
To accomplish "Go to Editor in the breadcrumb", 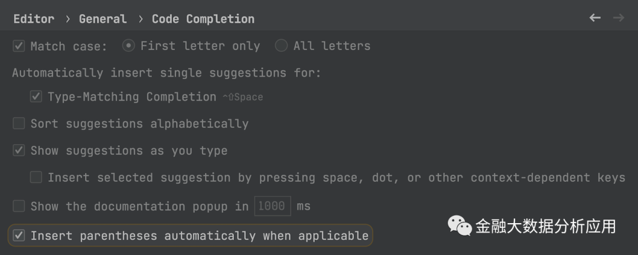I will coord(34,19).
